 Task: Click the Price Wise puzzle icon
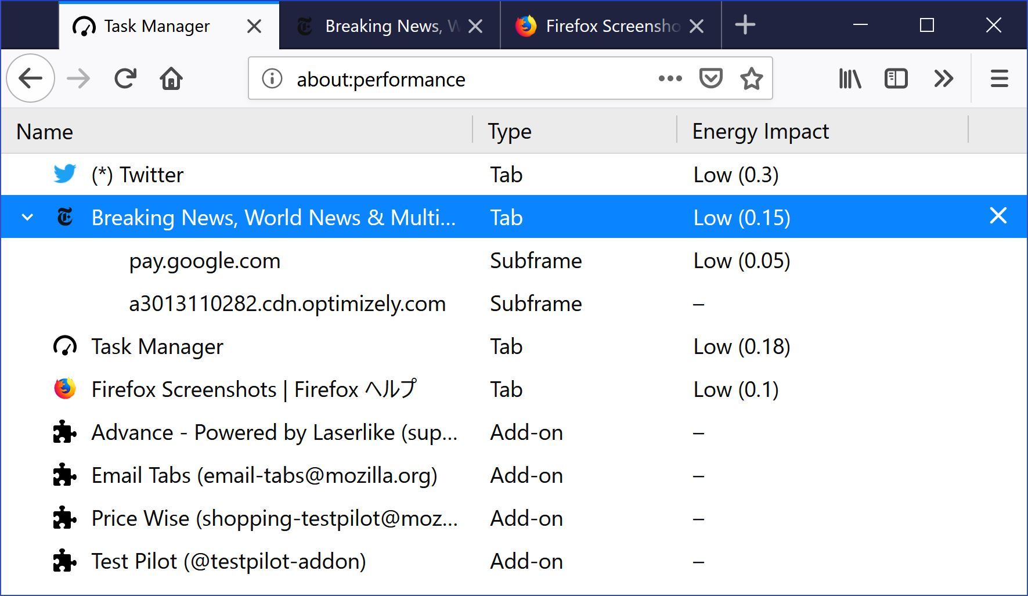(x=64, y=518)
